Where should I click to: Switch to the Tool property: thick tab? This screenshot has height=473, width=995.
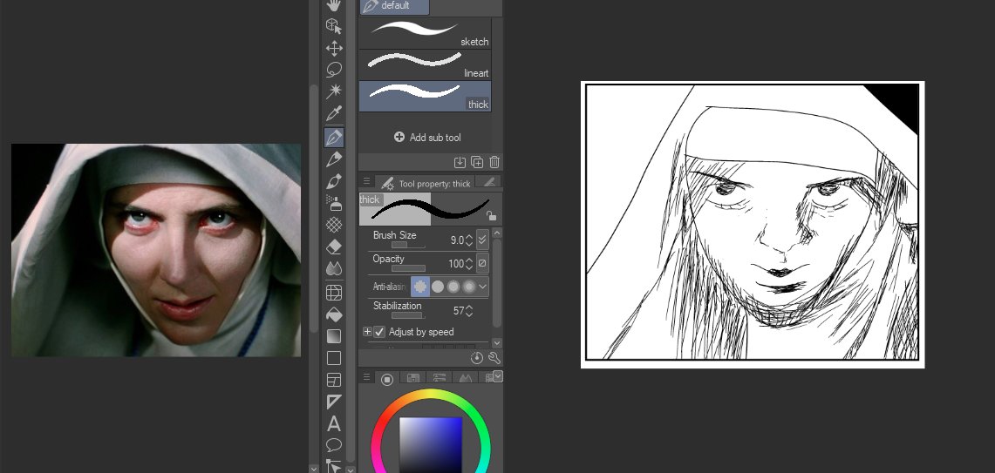[x=426, y=183]
